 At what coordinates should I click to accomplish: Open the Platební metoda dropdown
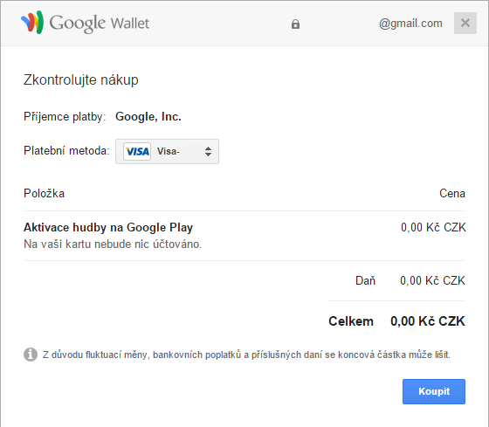click(167, 152)
